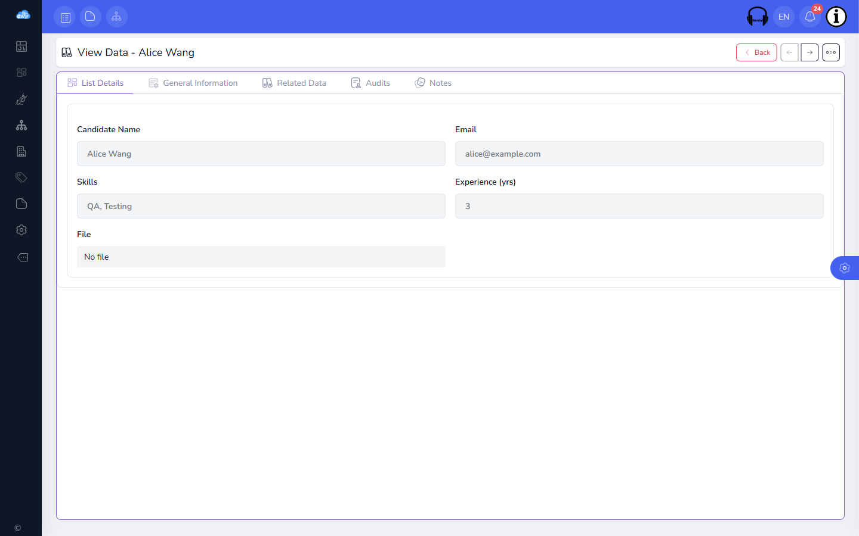Open the list icon in top bar
The height and width of the screenshot is (536, 859).
(66, 17)
